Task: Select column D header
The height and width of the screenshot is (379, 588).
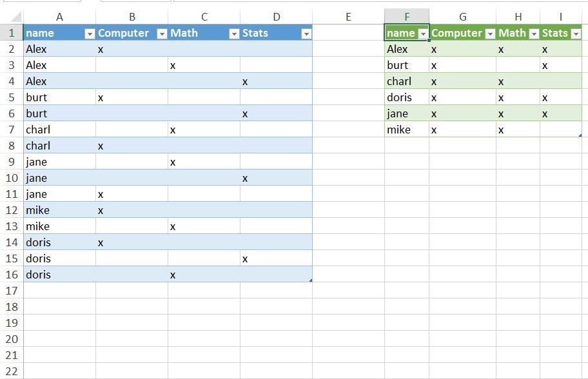Action: pyautogui.click(x=277, y=17)
